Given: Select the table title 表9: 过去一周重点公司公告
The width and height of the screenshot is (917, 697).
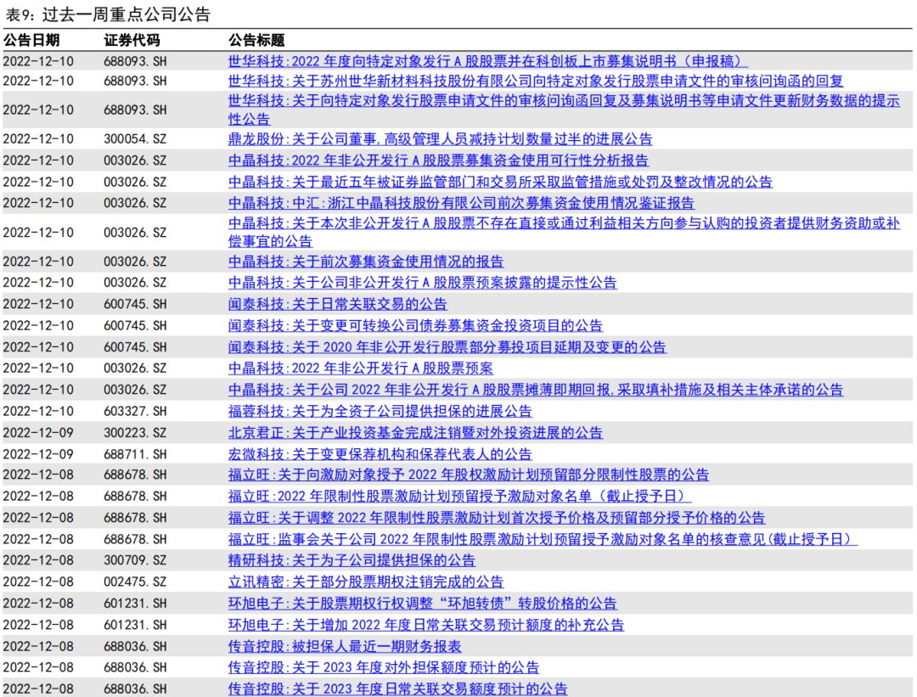Looking at the screenshot, I should (x=108, y=14).
